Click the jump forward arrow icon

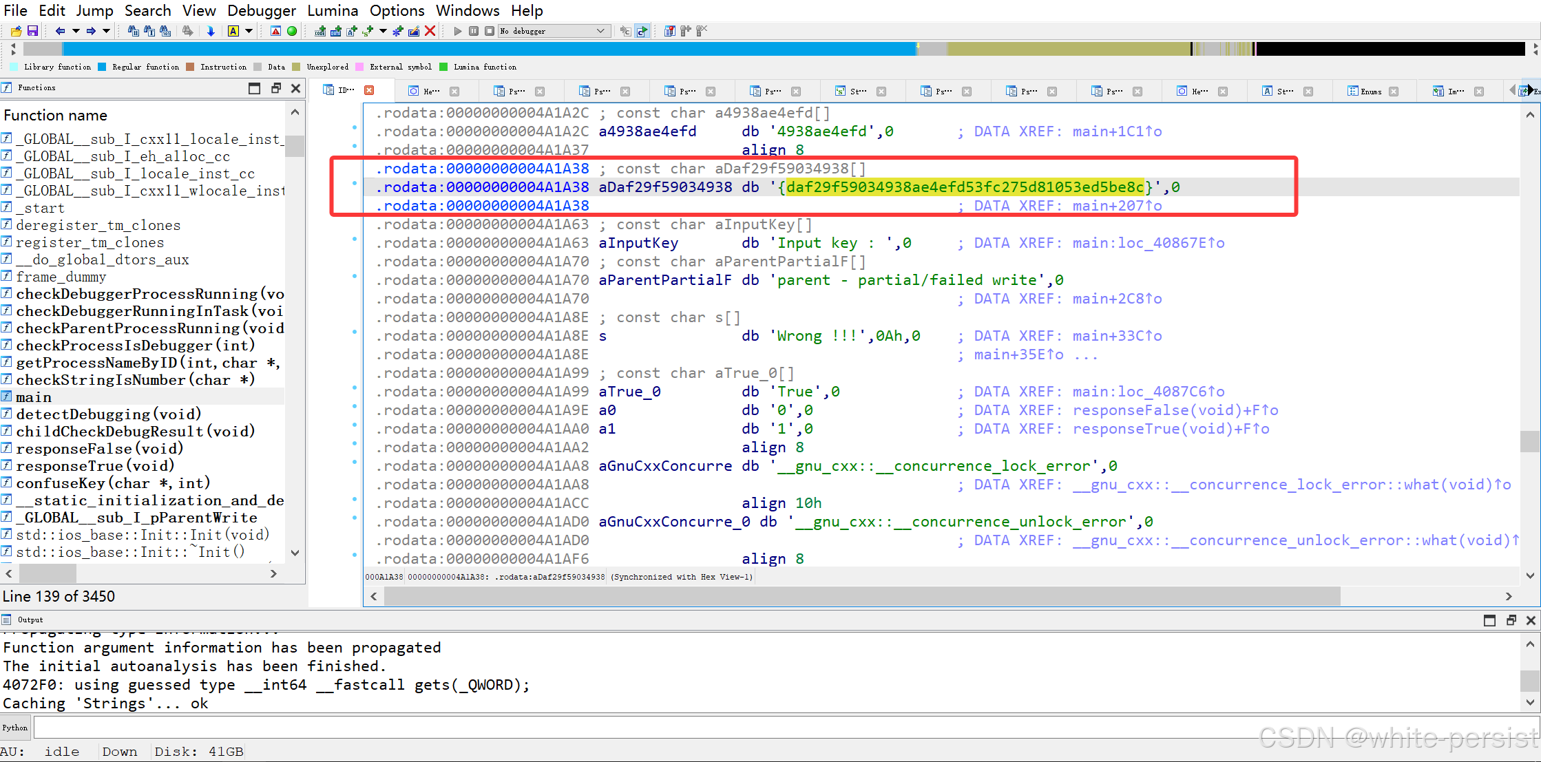(91, 31)
